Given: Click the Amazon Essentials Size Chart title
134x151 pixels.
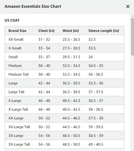Looking at the screenshot, I should point(33,6).
